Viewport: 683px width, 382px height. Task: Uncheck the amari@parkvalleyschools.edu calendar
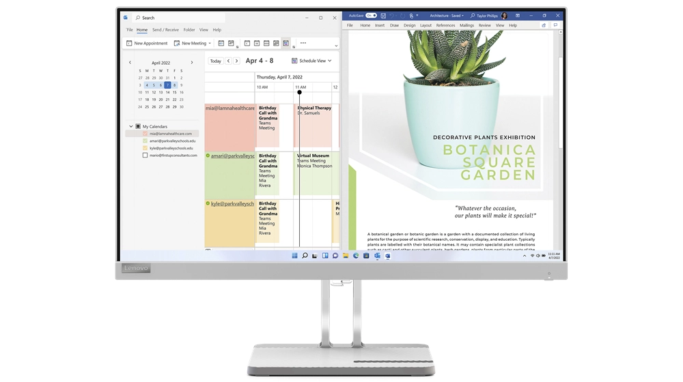[x=145, y=141]
